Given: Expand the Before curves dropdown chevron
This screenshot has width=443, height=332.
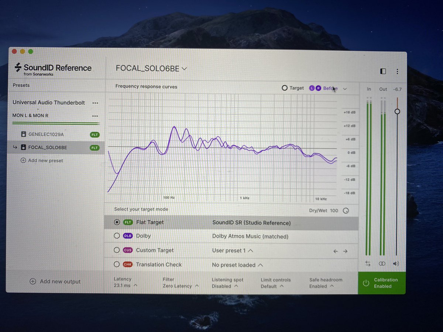Looking at the screenshot, I should [x=345, y=89].
